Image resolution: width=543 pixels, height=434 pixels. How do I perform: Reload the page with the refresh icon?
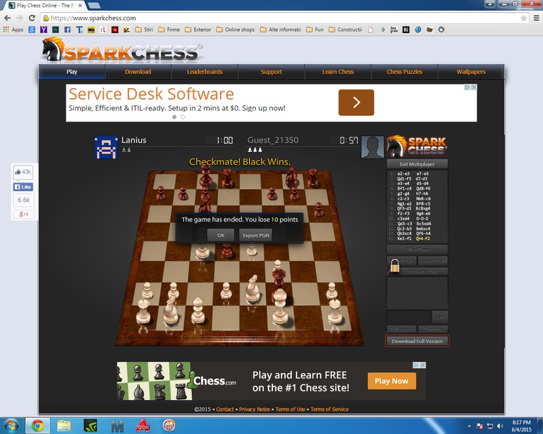32,18
